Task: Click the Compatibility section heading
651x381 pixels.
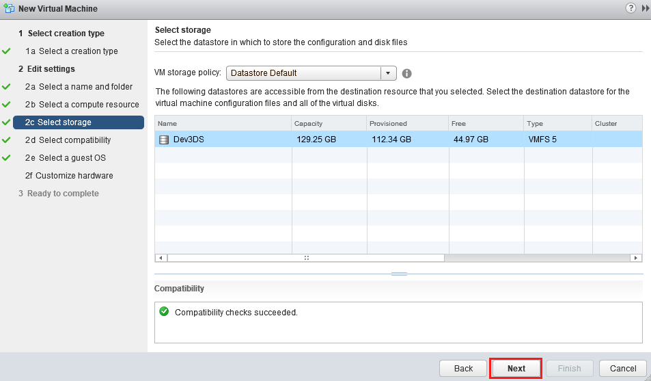Action: pos(179,289)
